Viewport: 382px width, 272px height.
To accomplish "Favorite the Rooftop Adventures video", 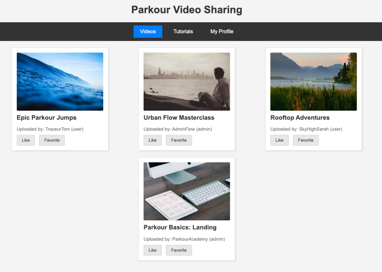I will [306, 140].
